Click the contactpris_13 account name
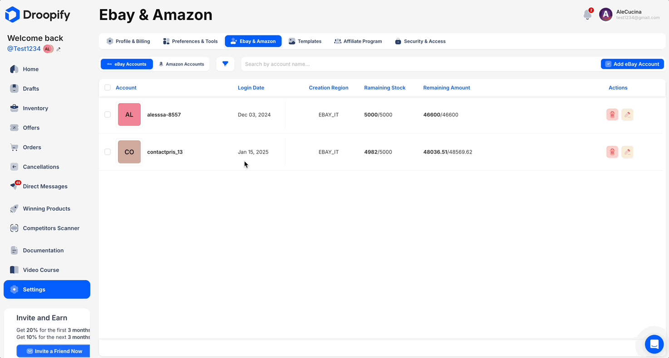This screenshot has width=669, height=358. 165,152
